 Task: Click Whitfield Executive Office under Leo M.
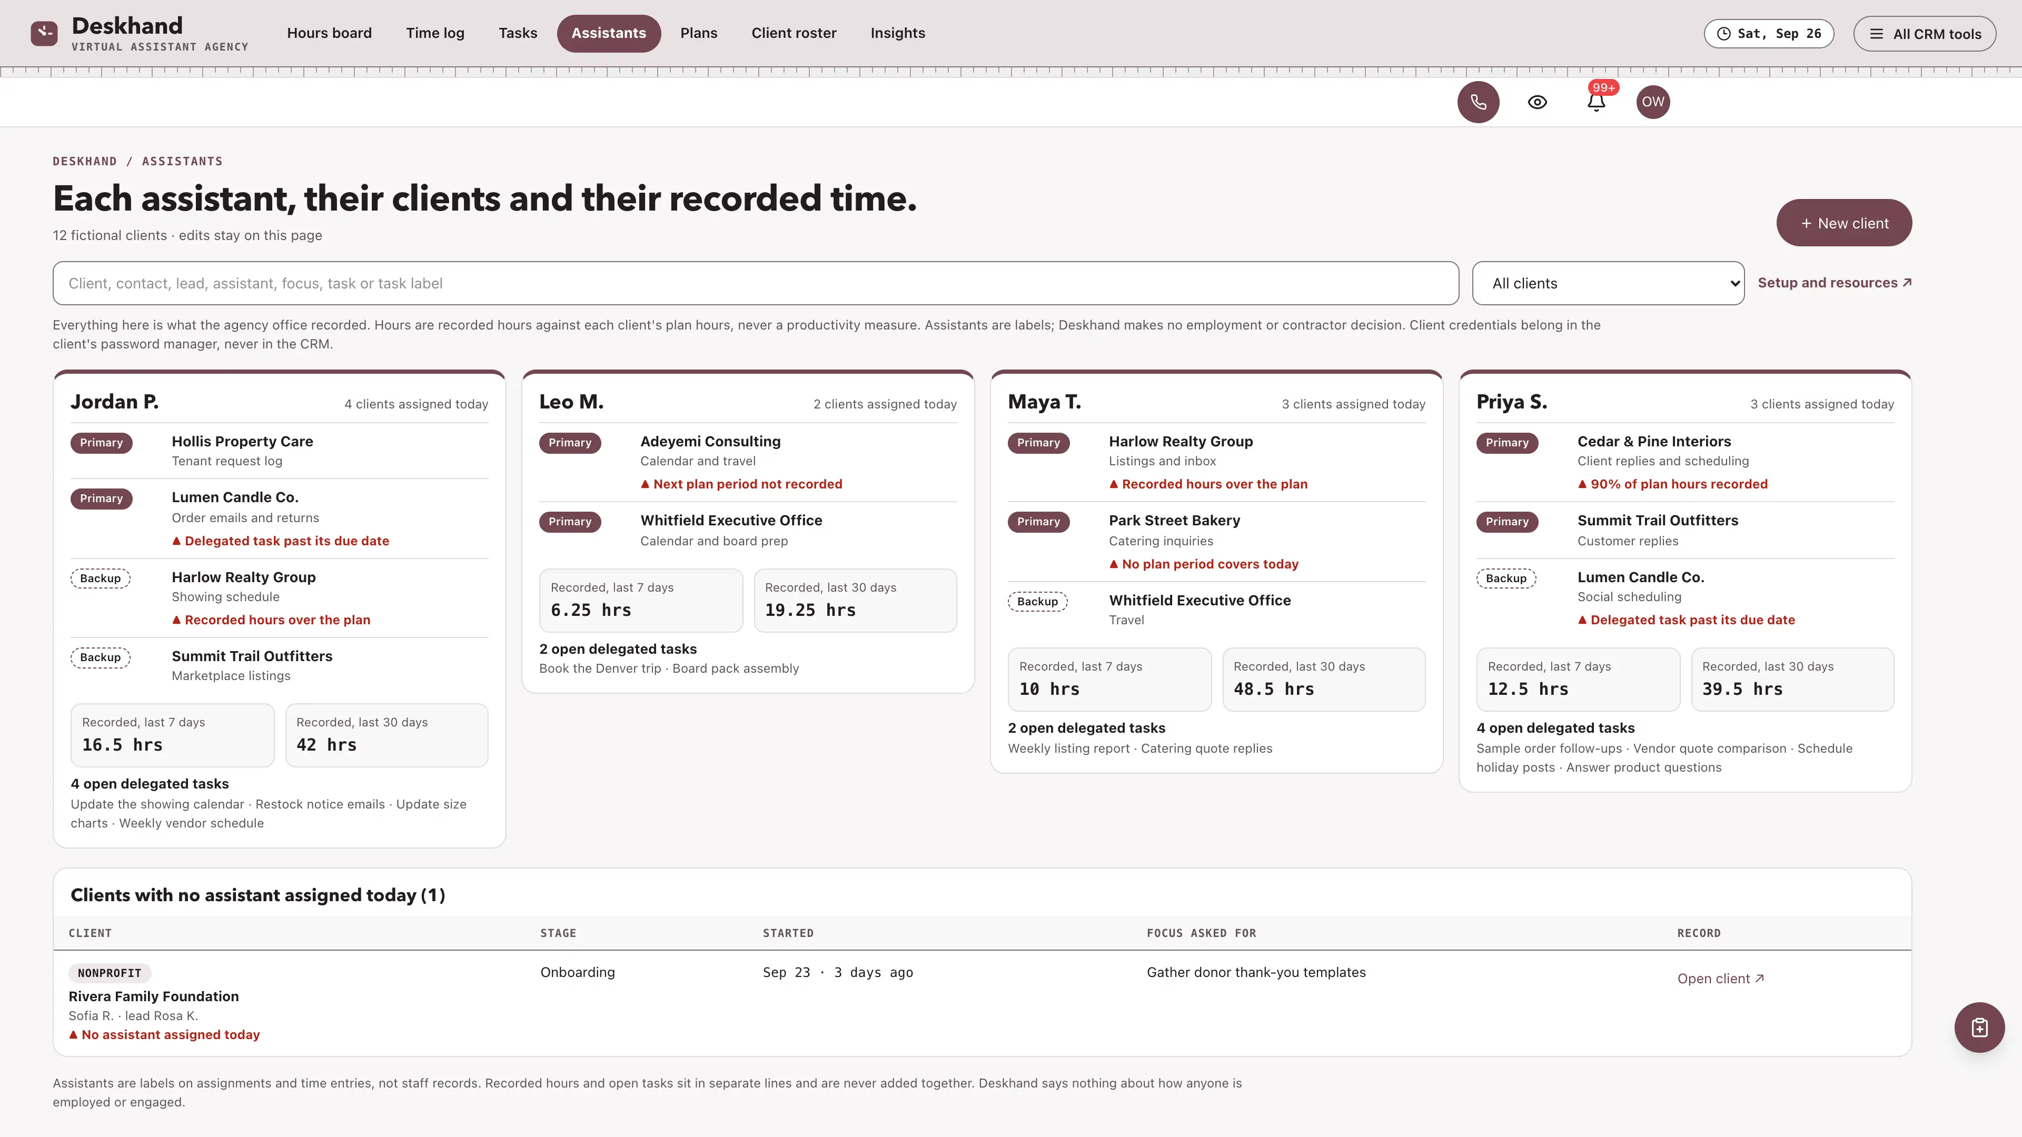coord(731,520)
